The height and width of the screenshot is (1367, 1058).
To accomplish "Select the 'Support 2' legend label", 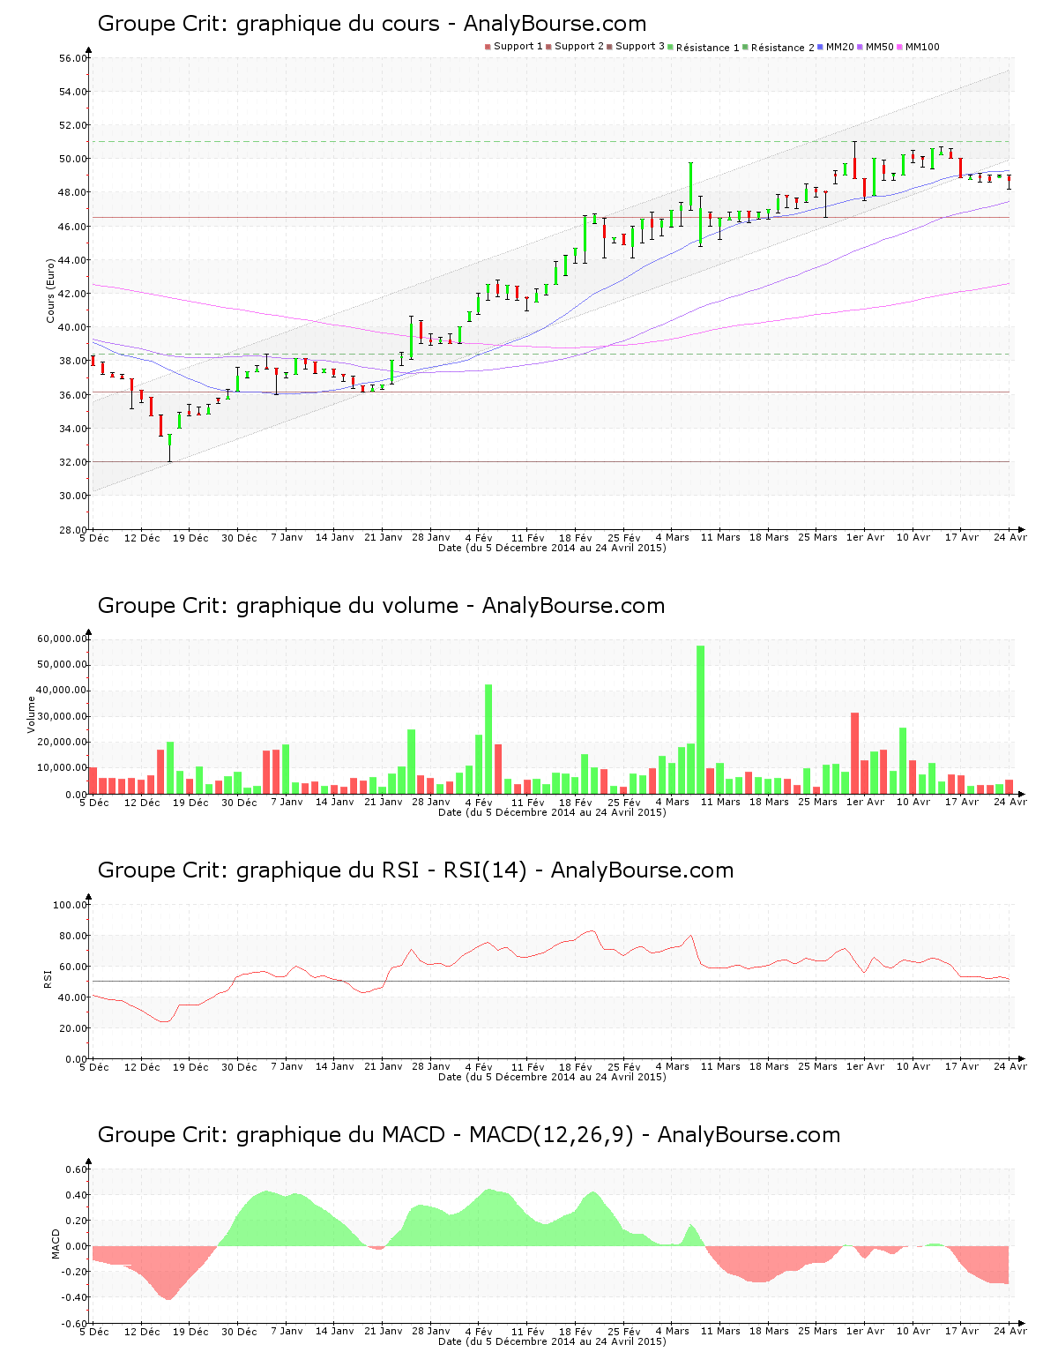I will click(579, 47).
